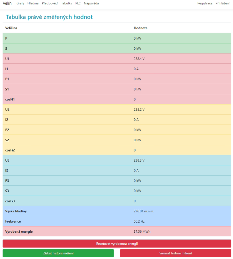Select the PLC menu item
233x259 pixels.
coord(78,3)
